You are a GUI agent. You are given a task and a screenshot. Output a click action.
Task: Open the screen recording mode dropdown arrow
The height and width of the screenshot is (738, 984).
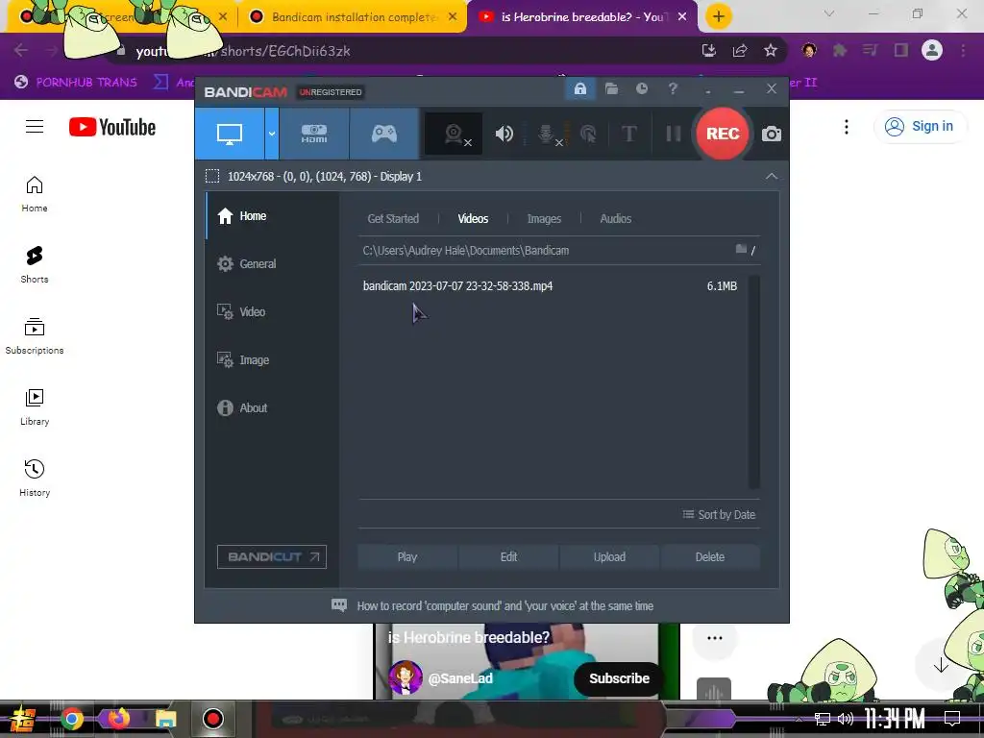pos(272,134)
